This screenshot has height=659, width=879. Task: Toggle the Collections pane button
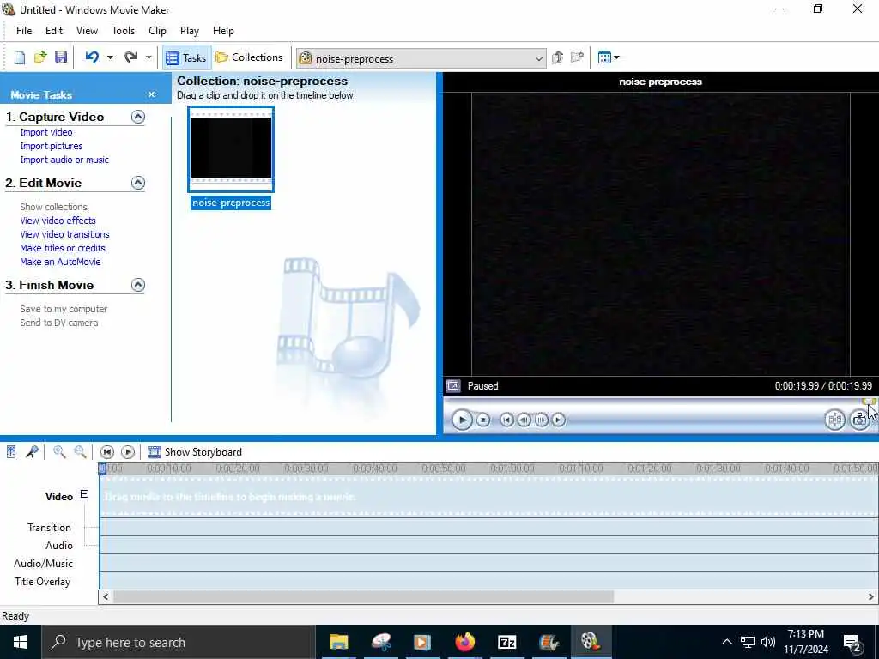tap(250, 57)
